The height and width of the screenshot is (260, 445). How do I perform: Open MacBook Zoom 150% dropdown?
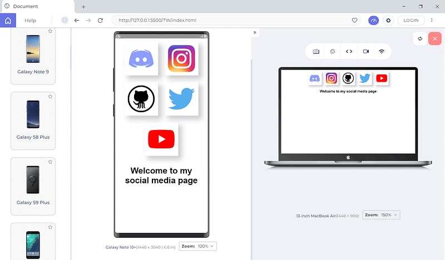[381, 215]
